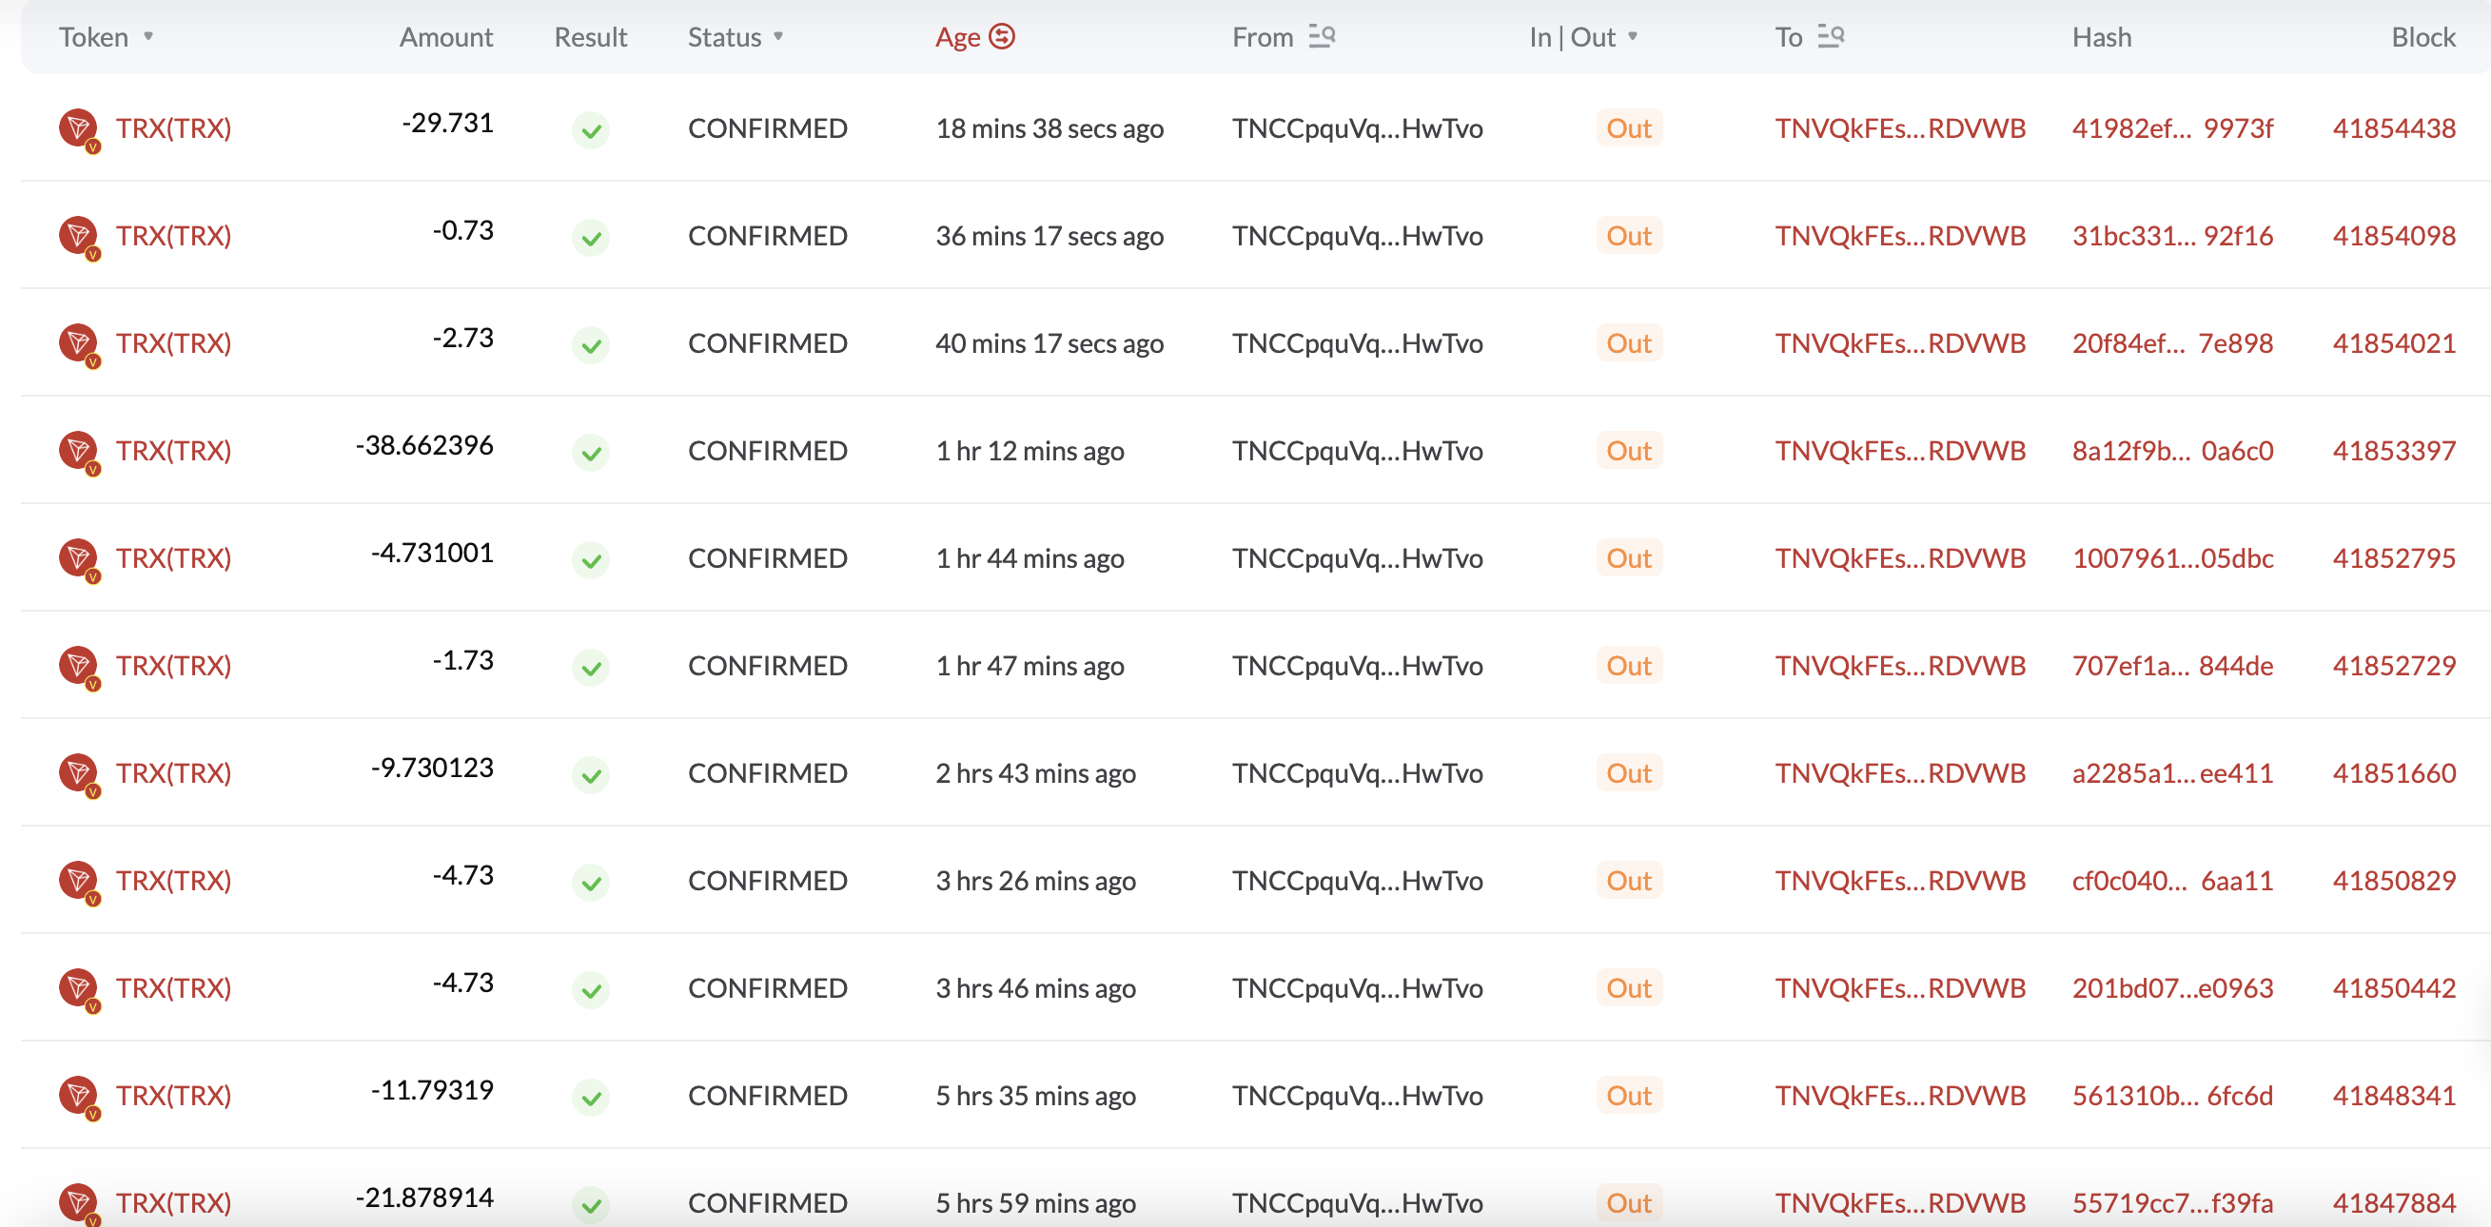Open block number 41848341
This screenshot has height=1227, width=2491.
(2393, 1096)
